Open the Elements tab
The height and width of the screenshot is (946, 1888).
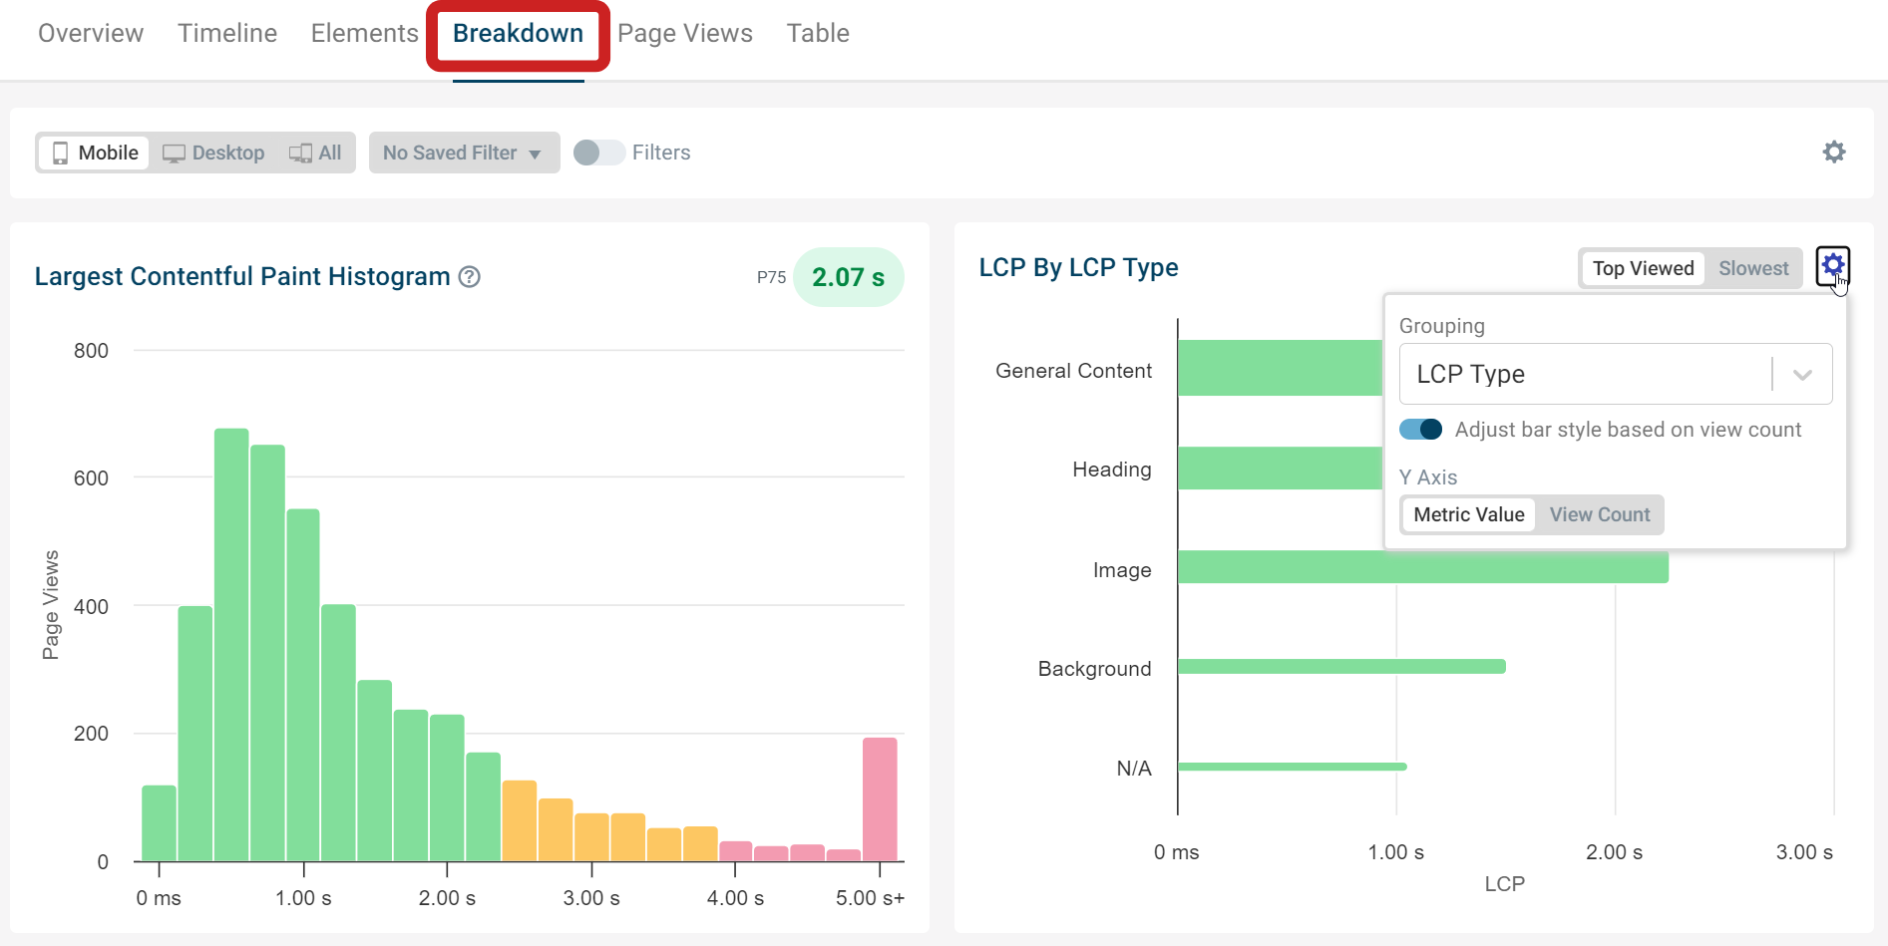click(364, 33)
